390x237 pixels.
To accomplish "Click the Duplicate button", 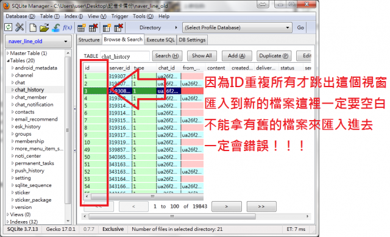I will tap(274, 55).
